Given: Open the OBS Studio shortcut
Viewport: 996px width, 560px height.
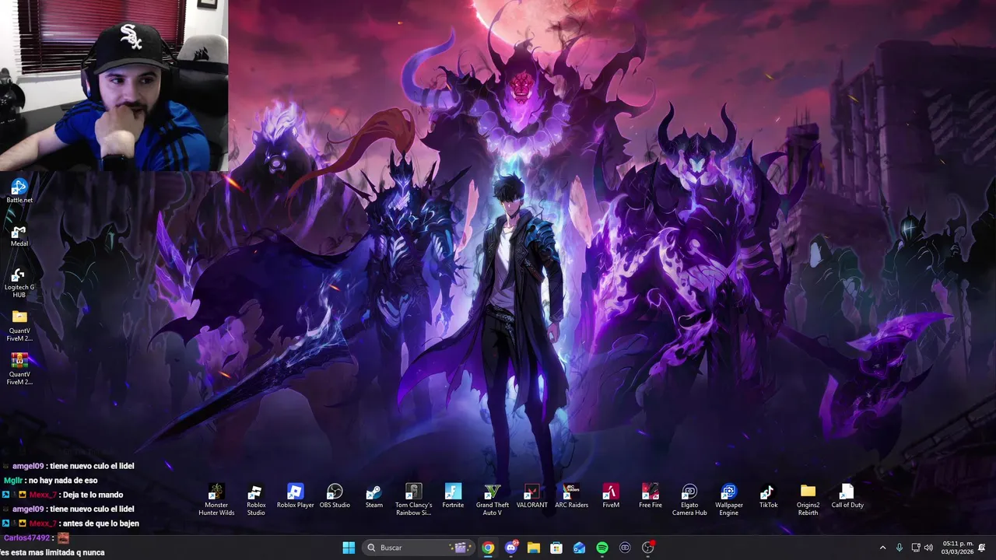Looking at the screenshot, I should 335,496.
